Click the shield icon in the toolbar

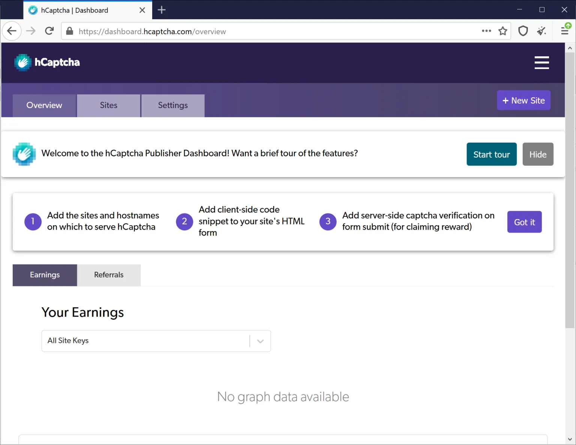[x=523, y=31]
